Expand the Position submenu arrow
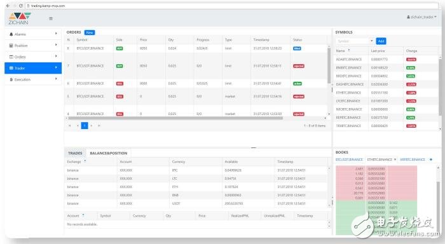Image resolution: width=445 pixels, height=244 pixels. click(x=56, y=45)
